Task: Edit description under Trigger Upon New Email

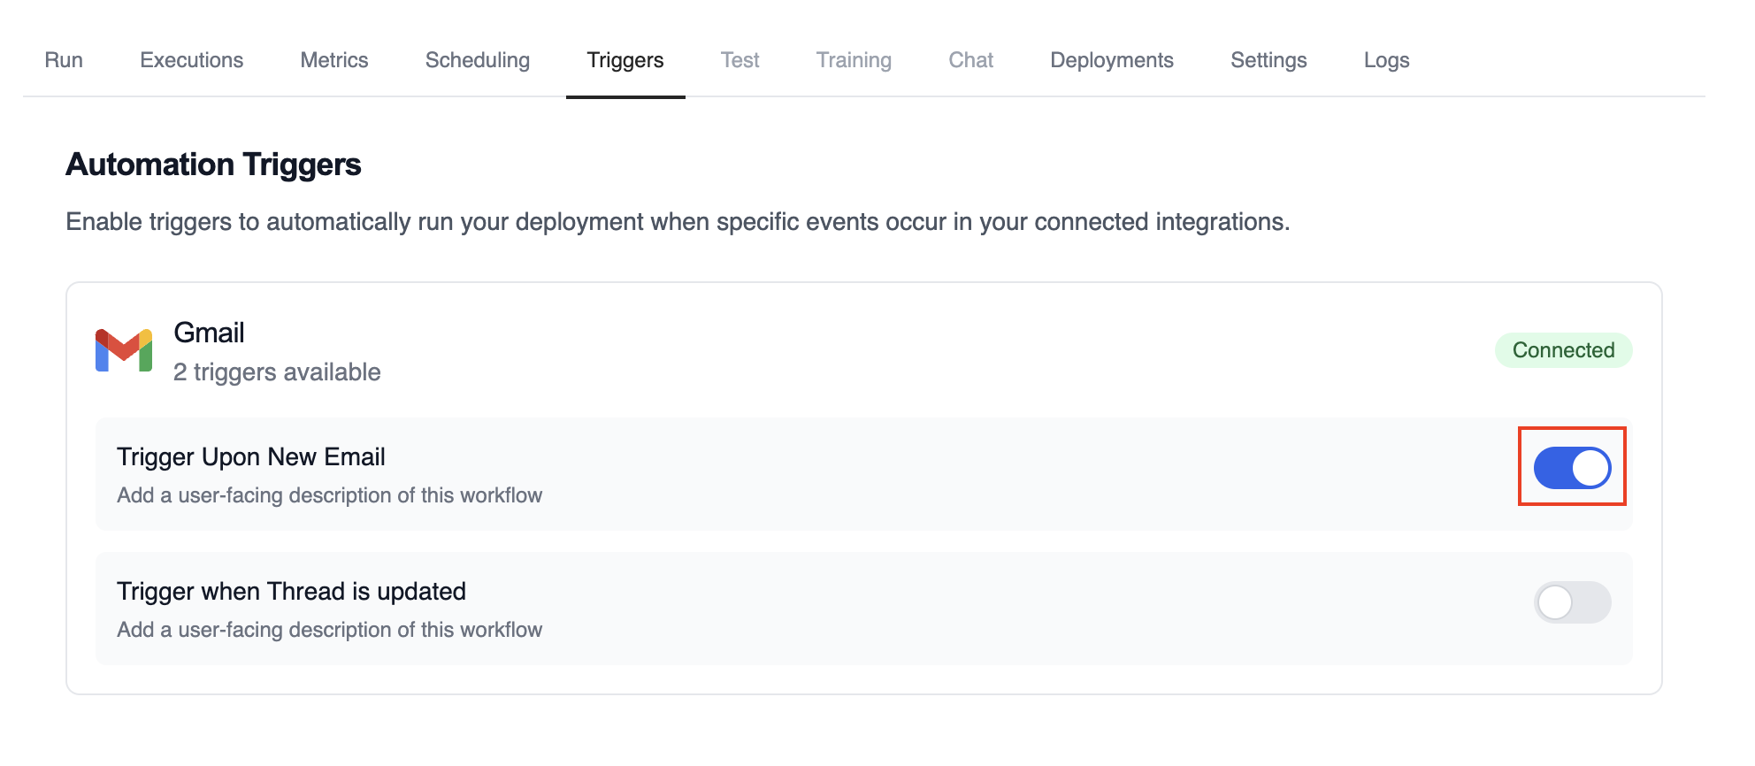Action: click(329, 495)
